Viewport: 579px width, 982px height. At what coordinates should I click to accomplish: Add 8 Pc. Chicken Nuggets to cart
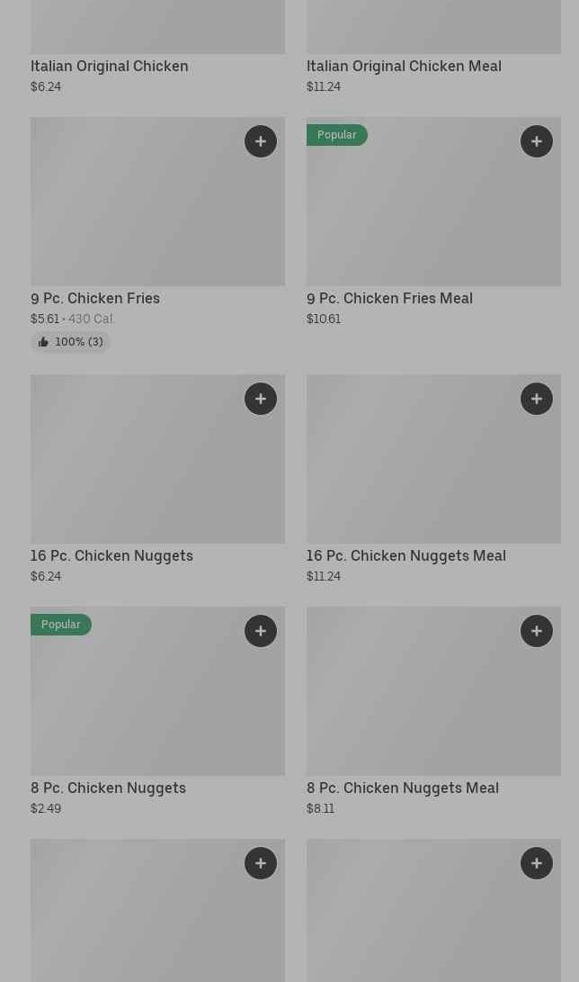tap(261, 631)
